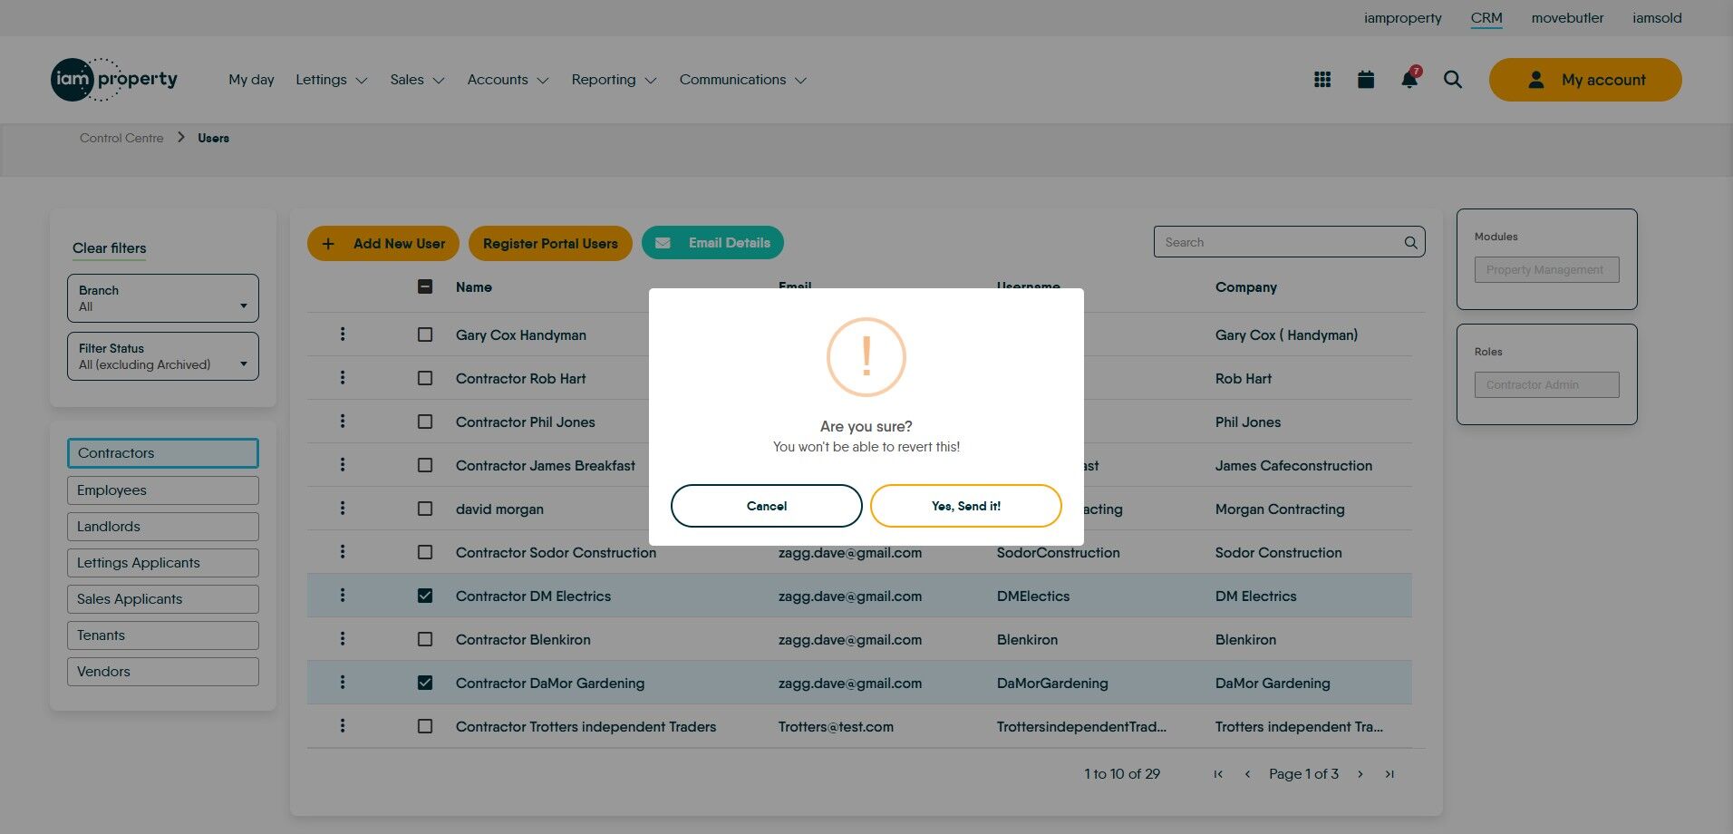
Task: Open the calendar icon in header
Action: pyautogui.click(x=1366, y=80)
